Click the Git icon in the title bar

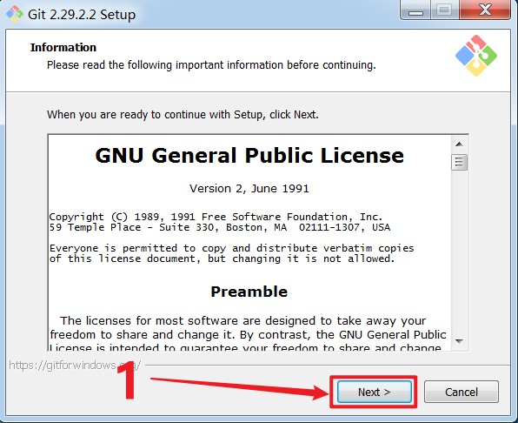pyautogui.click(x=15, y=14)
